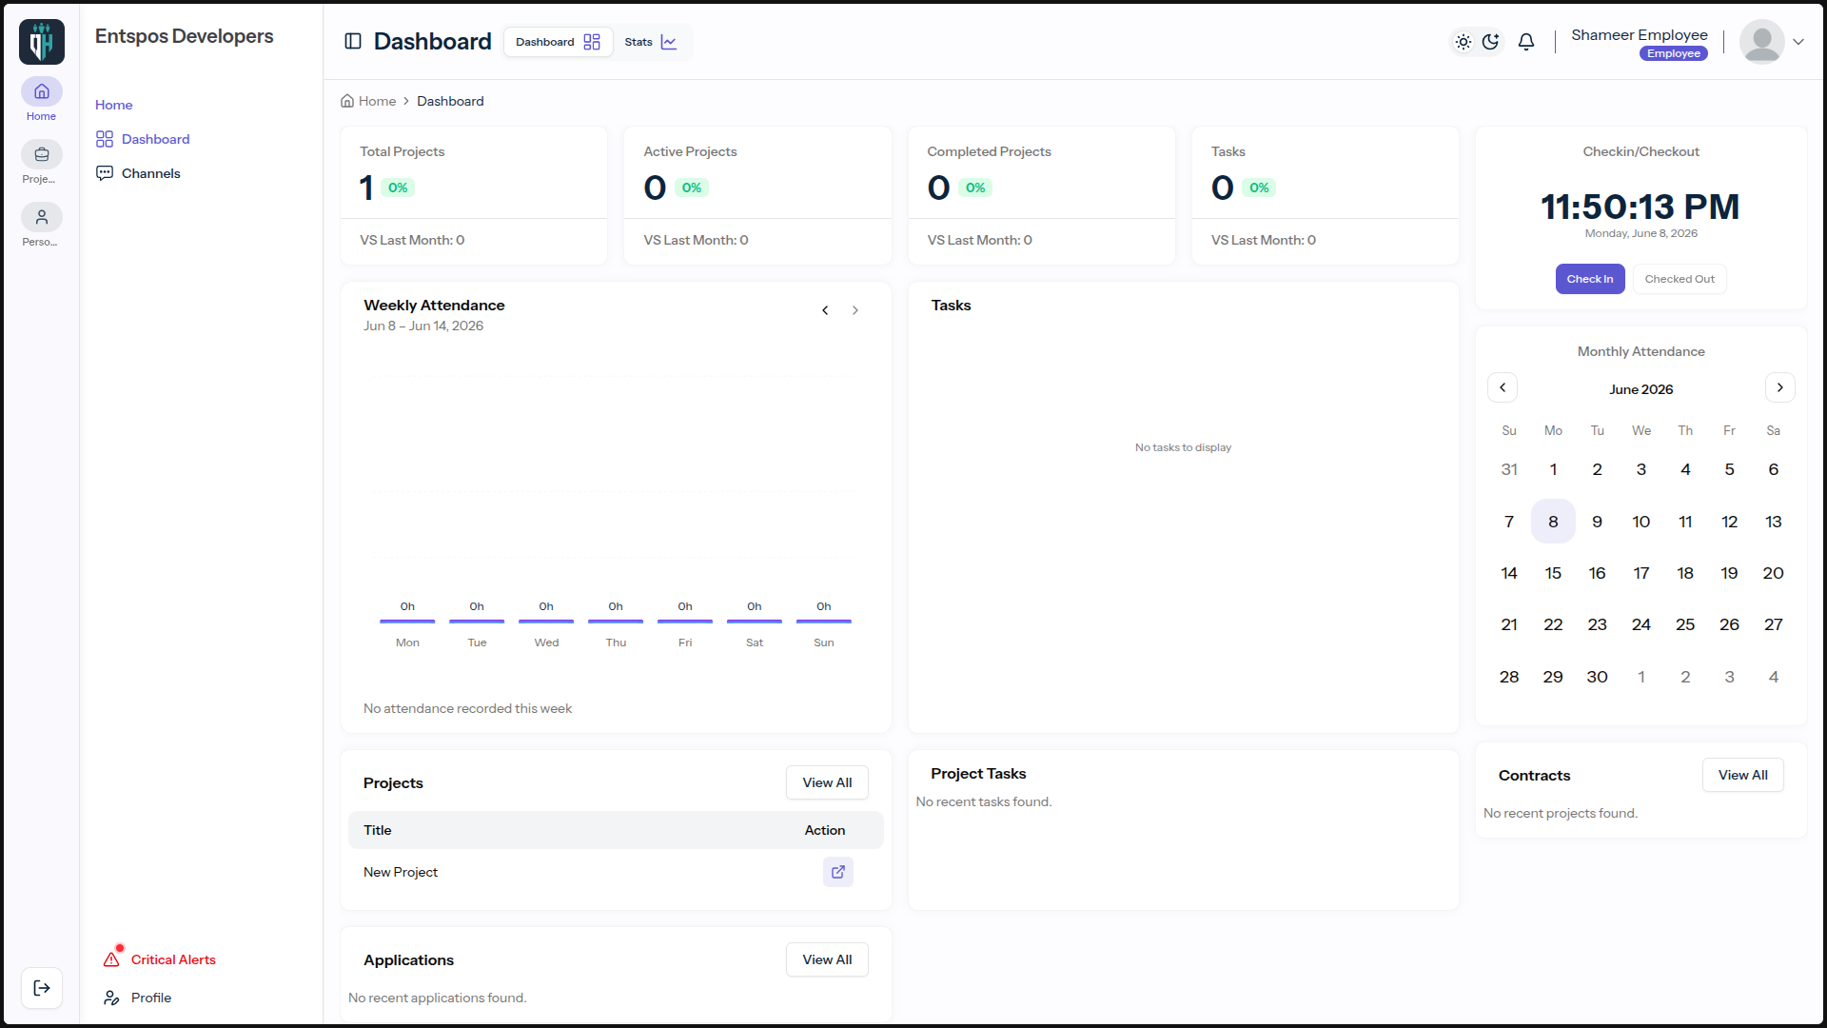Screen dimensions: 1827x1028
Task: Click the Sunday attendance bar
Action: 824,622
